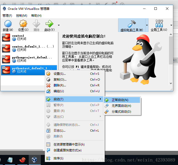Maximize the VirtualBox manager window
The width and height of the screenshot is (178, 165).
coord(156,9)
